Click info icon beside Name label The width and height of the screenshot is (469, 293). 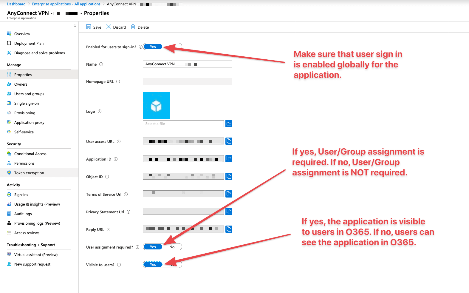pos(101,64)
